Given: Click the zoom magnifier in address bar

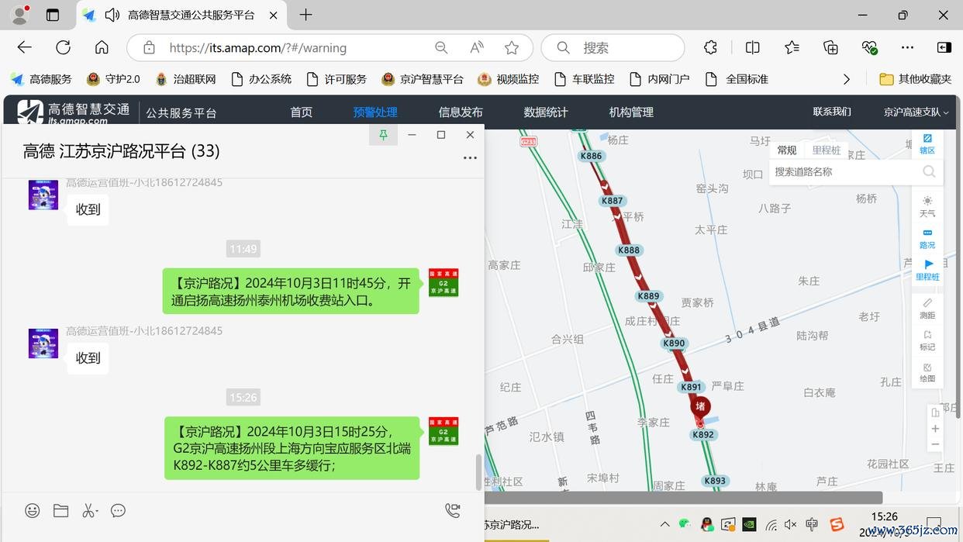Looking at the screenshot, I should pyautogui.click(x=441, y=48).
